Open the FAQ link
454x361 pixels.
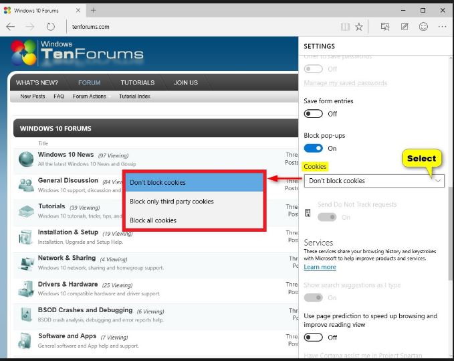pyautogui.click(x=59, y=96)
